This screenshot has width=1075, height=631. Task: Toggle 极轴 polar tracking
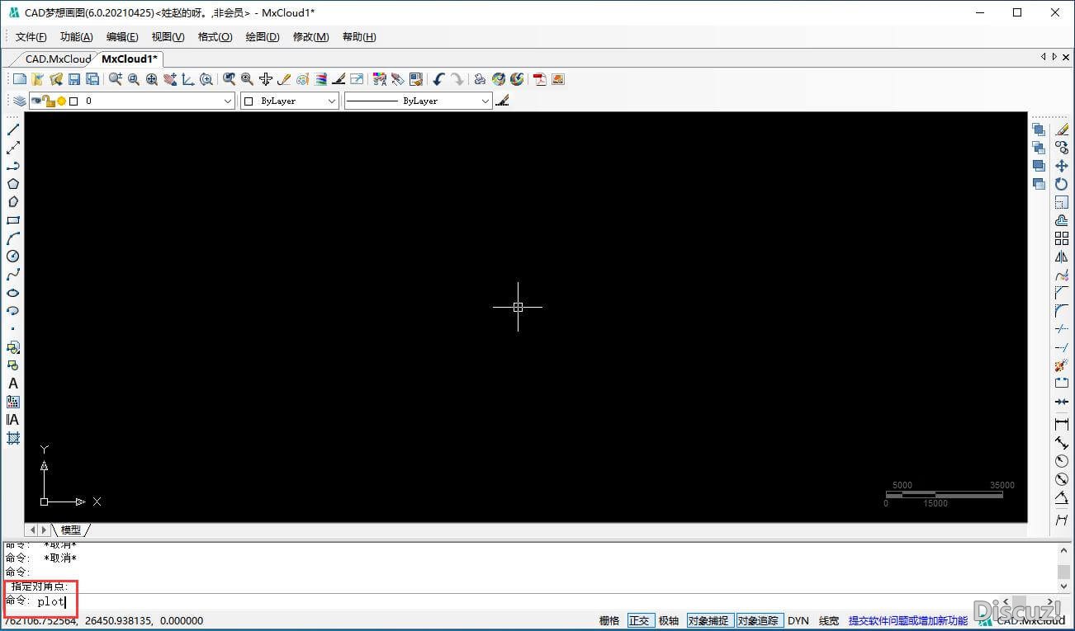coord(669,620)
